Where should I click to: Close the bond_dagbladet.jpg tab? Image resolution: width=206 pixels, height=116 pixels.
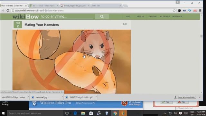point(89,6)
